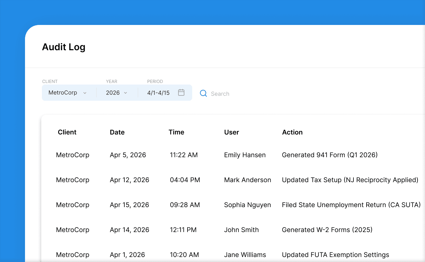Screen dimensions: 425x262
Task: Select Jane Williams' FUTA Exemption entry
Action: tap(219, 255)
